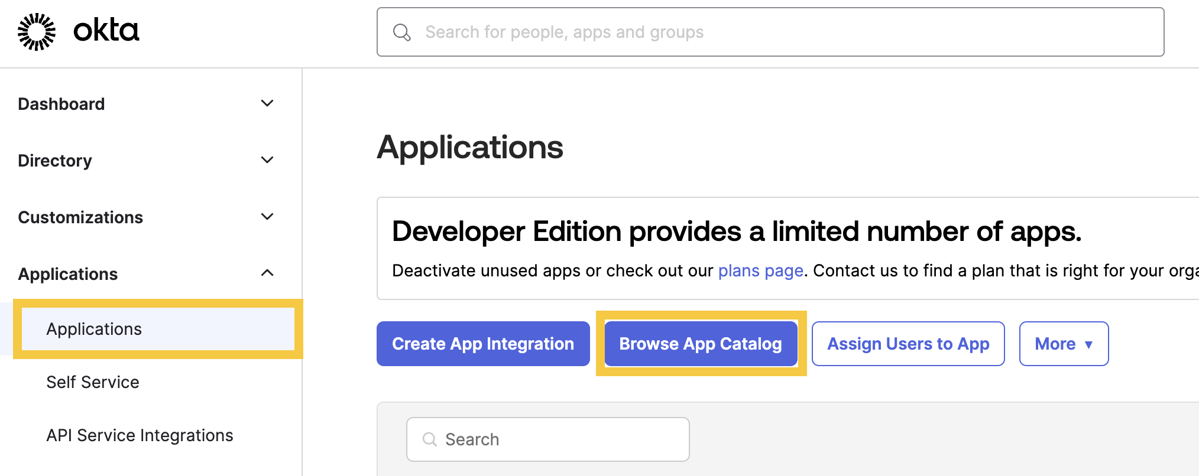Open the Dashboard sidebar section

coord(61,104)
